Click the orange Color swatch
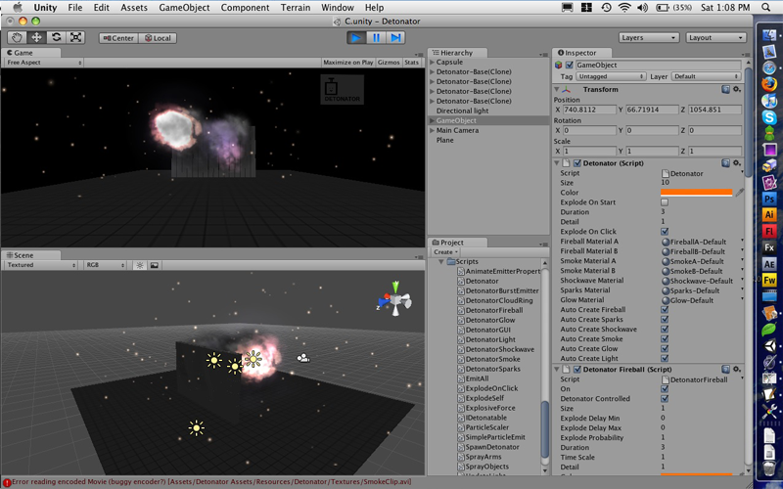The height and width of the screenshot is (489, 783). 696,193
